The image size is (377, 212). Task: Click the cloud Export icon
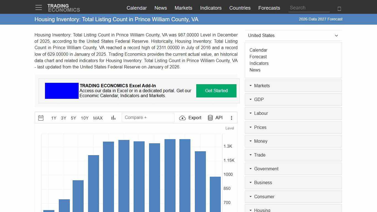coord(182,118)
